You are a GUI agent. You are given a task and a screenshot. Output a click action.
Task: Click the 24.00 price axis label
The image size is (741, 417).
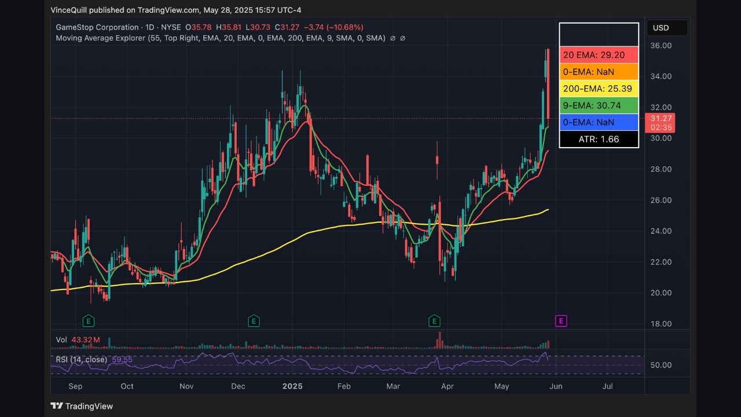tap(661, 231)
